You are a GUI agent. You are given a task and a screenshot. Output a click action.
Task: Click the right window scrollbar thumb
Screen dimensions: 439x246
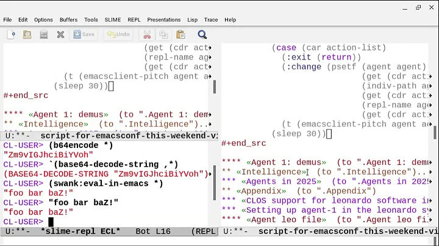tap(435, 133)
